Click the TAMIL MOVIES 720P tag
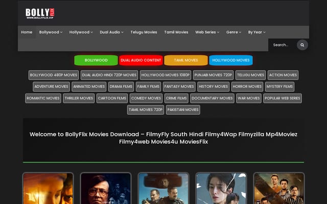327x204 pixels. [146, 110]
